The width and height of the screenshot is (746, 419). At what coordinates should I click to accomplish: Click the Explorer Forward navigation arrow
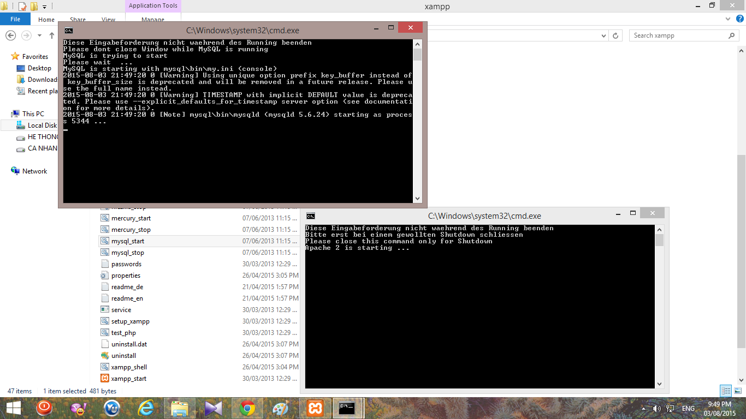click(26, 35)
